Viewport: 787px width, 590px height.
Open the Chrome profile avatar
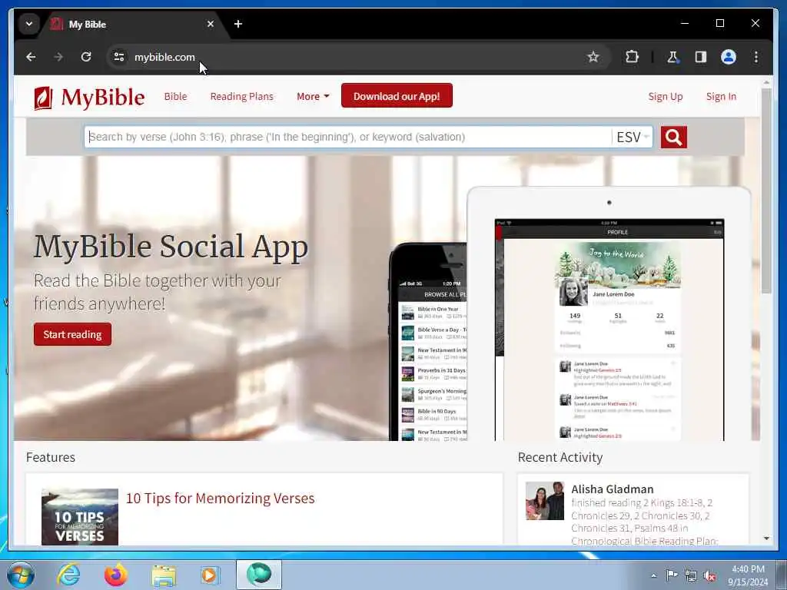(729, 57)
